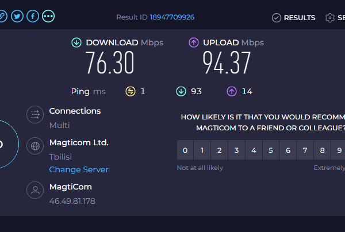This screenshot has height=232, width=345.
Task: Click the download arrow icon
Action: (x=76, y=42)
